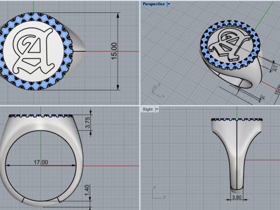Click the ring model in the Perspective view
Image resolution: width=280 pixels, height=210 pixels.
point(231,54)
